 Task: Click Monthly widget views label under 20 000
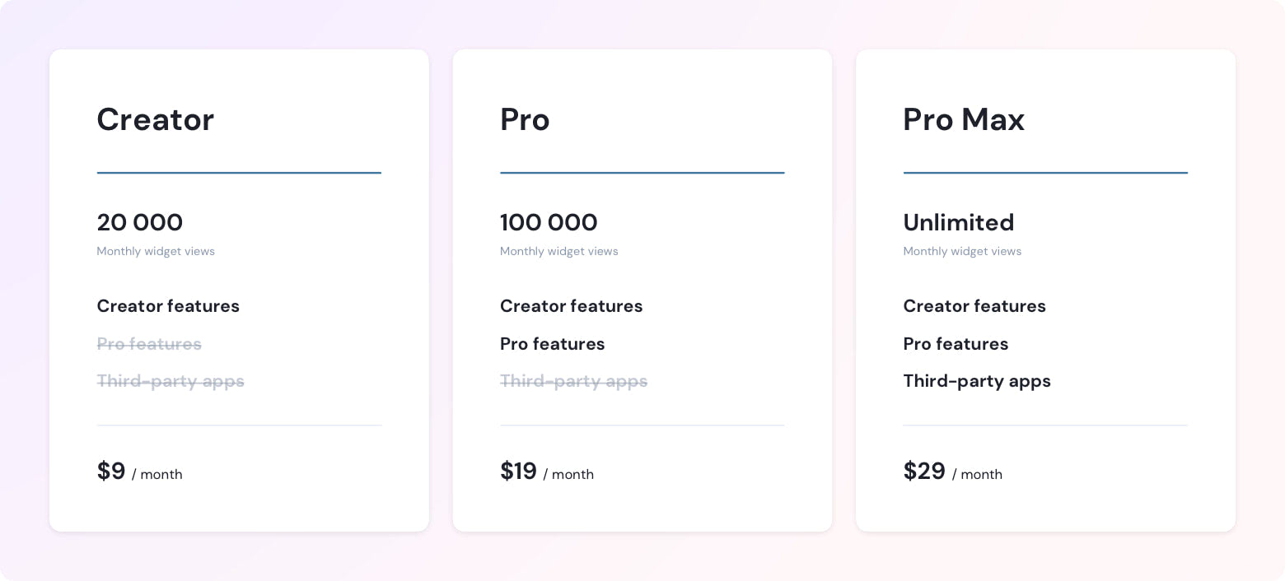tap(156, 252)
